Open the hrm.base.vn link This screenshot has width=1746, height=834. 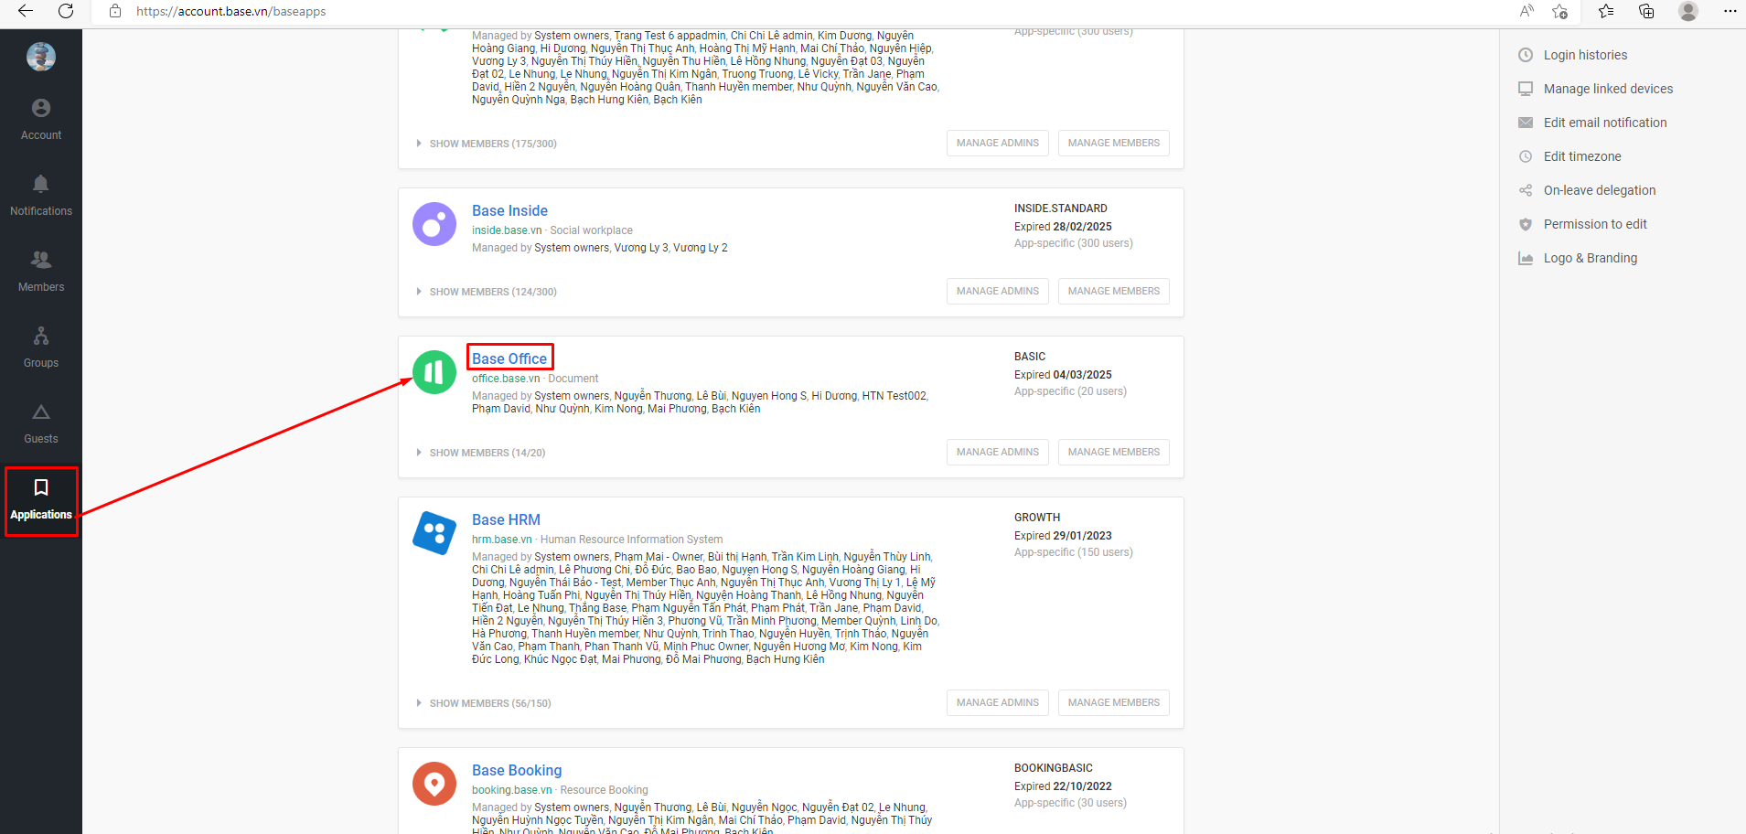(x=502, y=540)
